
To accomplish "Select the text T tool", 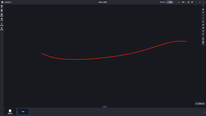I will point(203,21).
